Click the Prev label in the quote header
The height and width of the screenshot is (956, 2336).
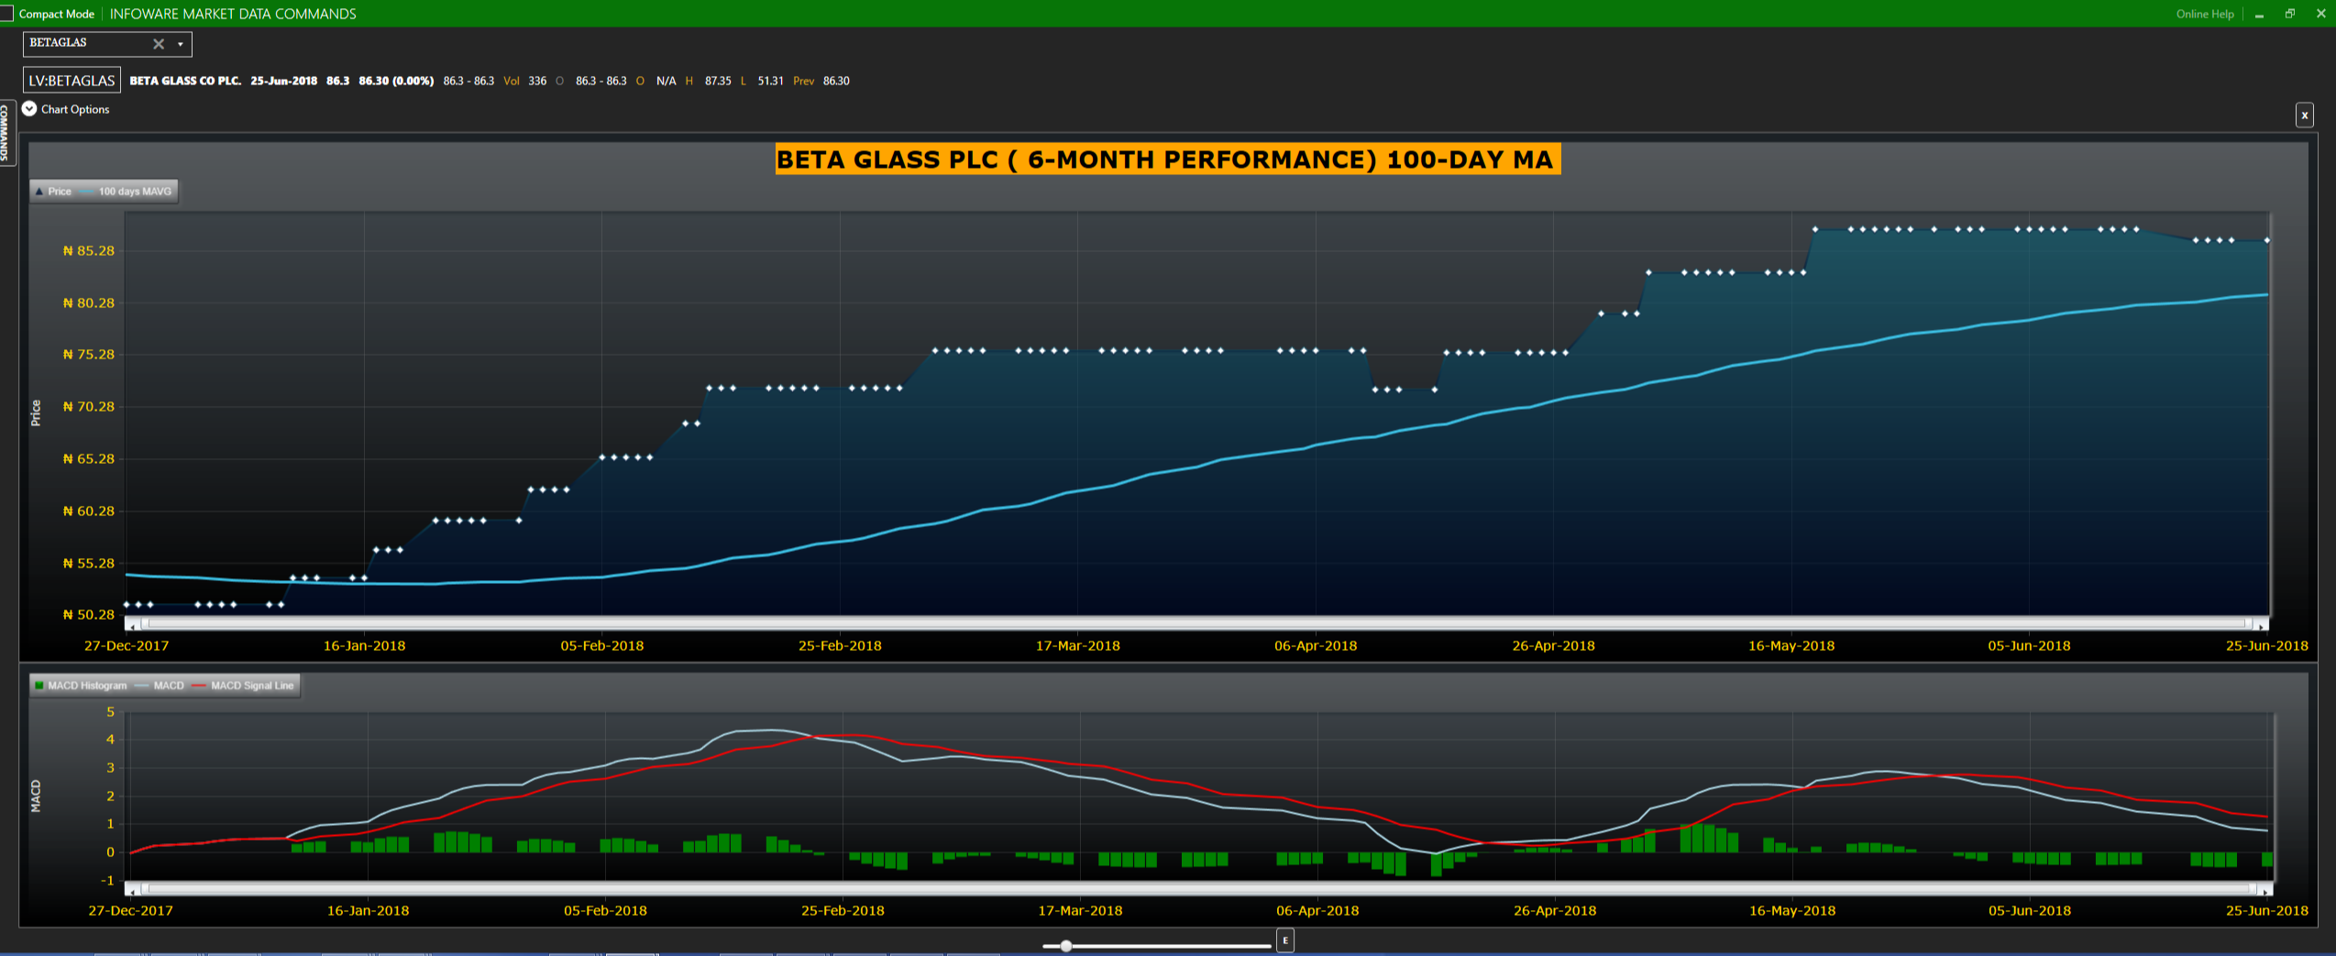[x=803, y=81]
